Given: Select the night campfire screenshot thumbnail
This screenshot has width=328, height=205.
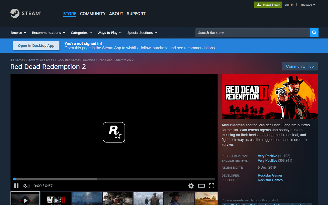Looking at the screenshot, I should [87, 199].
